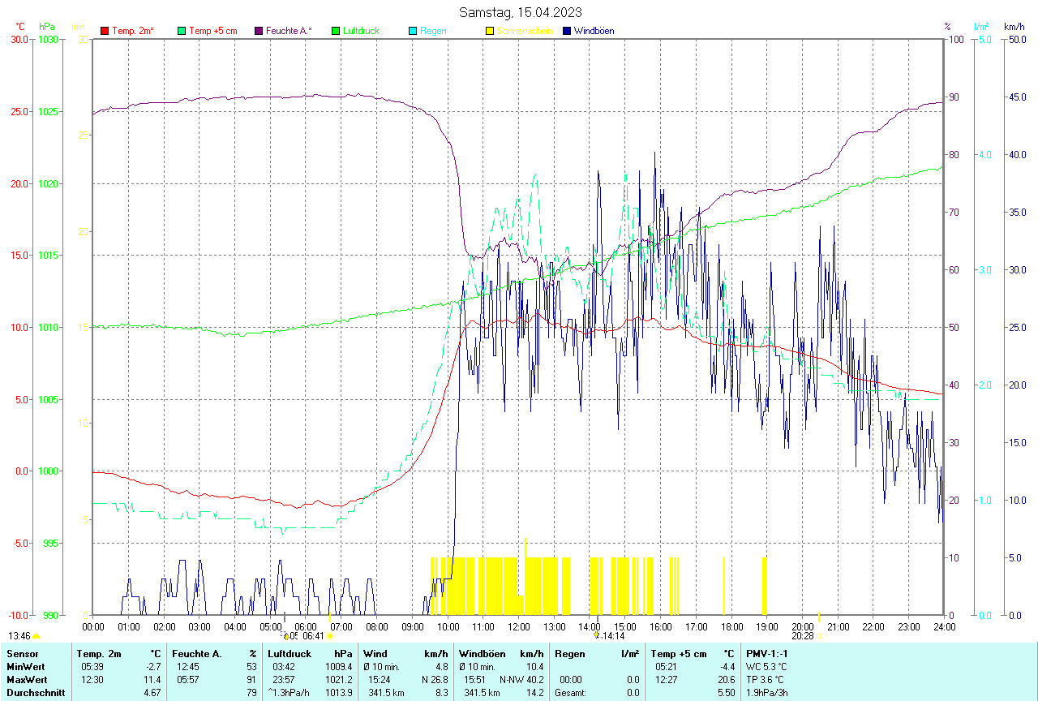The height and width of the screenshot is (701, 1038).
Task: Click the half-sun icon next to 13:46
Action: 36,637
